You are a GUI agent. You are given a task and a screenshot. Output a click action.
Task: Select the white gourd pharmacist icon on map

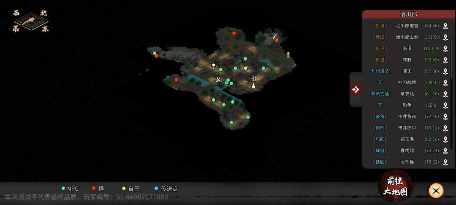click(x=253, y=86)
